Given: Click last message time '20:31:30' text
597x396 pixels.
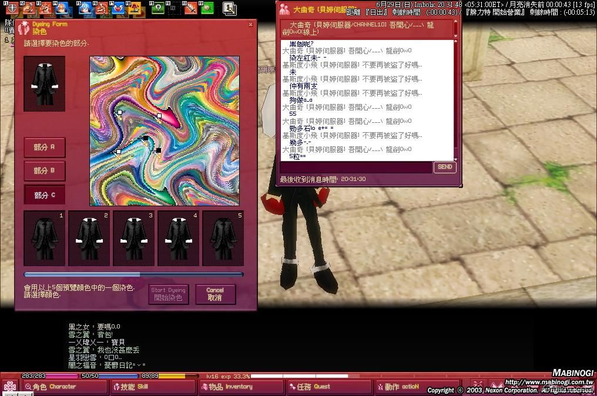Looking at the screenshot, I should [353, 179].
